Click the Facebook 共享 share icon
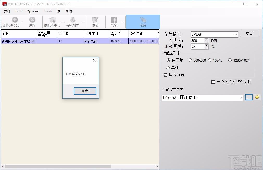The height and width of the screenshot is (170, 263). point(114,20)
